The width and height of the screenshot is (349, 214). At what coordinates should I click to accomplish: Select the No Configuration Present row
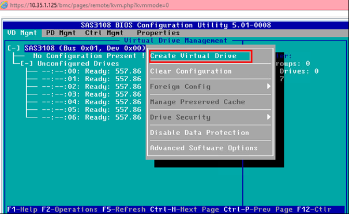coord(89,56)
